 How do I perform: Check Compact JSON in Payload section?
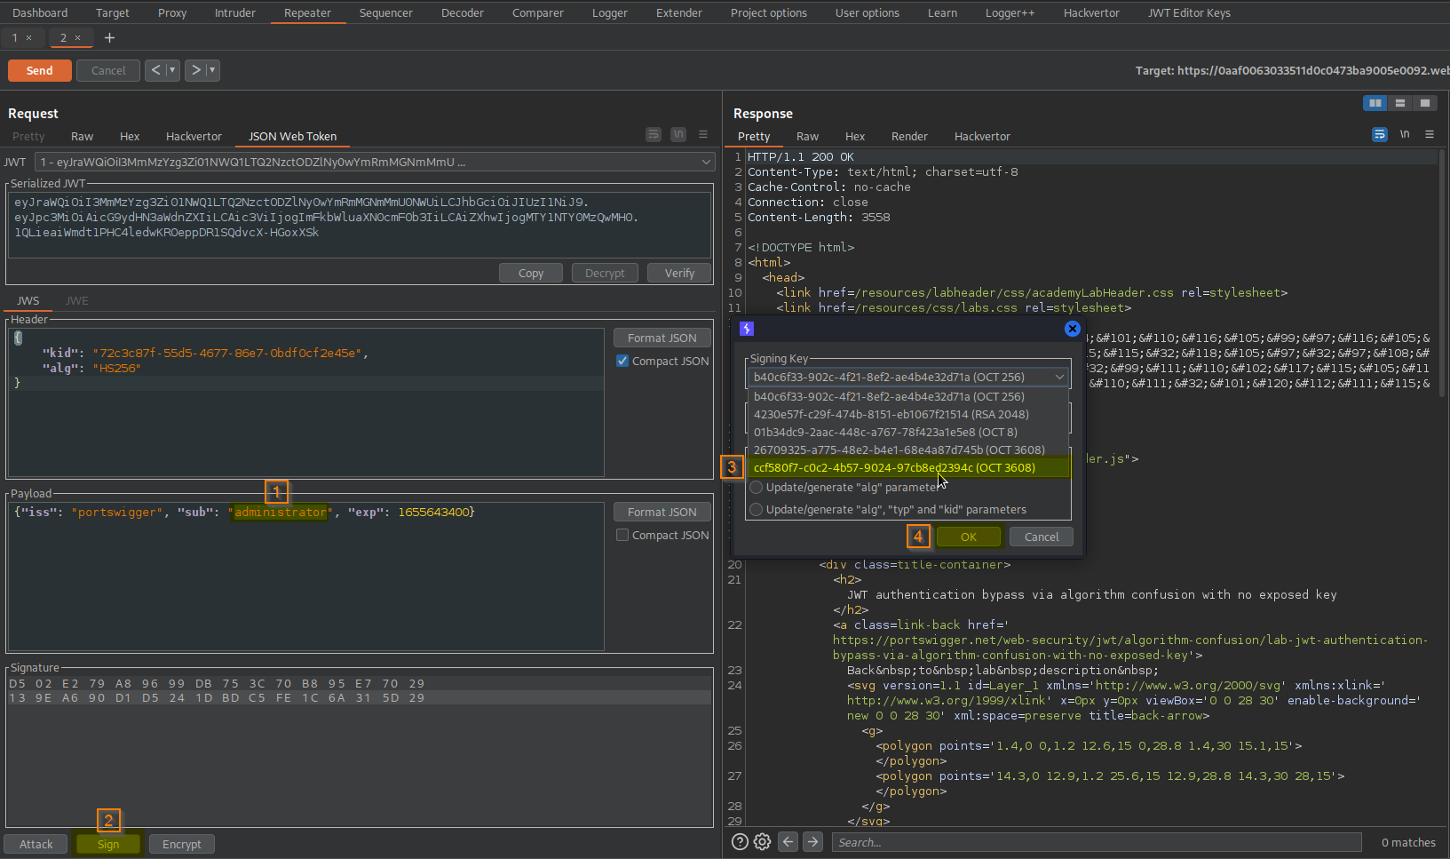point(622,535)
